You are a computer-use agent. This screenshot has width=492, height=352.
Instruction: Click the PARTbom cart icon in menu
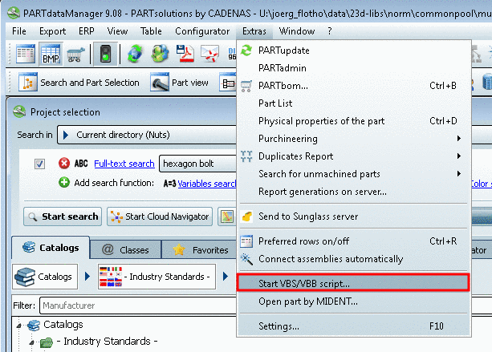coord(246,86)
